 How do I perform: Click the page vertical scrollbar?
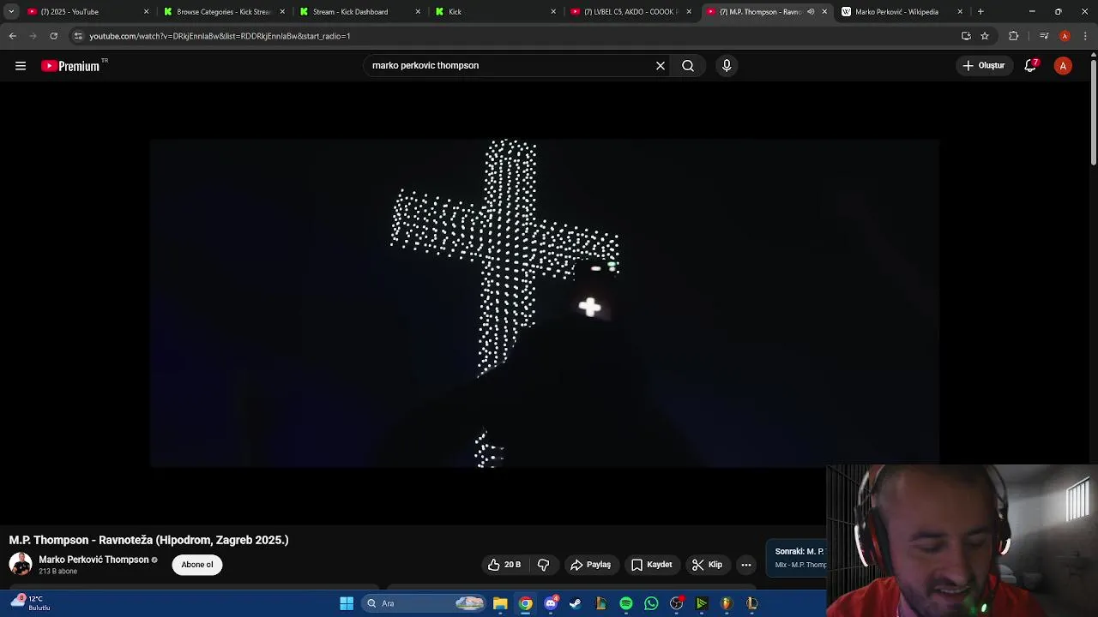(x=1093, y=111)
